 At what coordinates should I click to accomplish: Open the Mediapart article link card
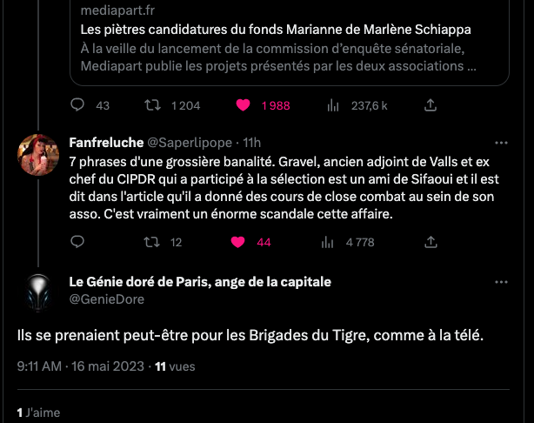tap(278, 39)
